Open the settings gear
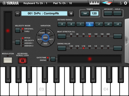 pos(126,3)
